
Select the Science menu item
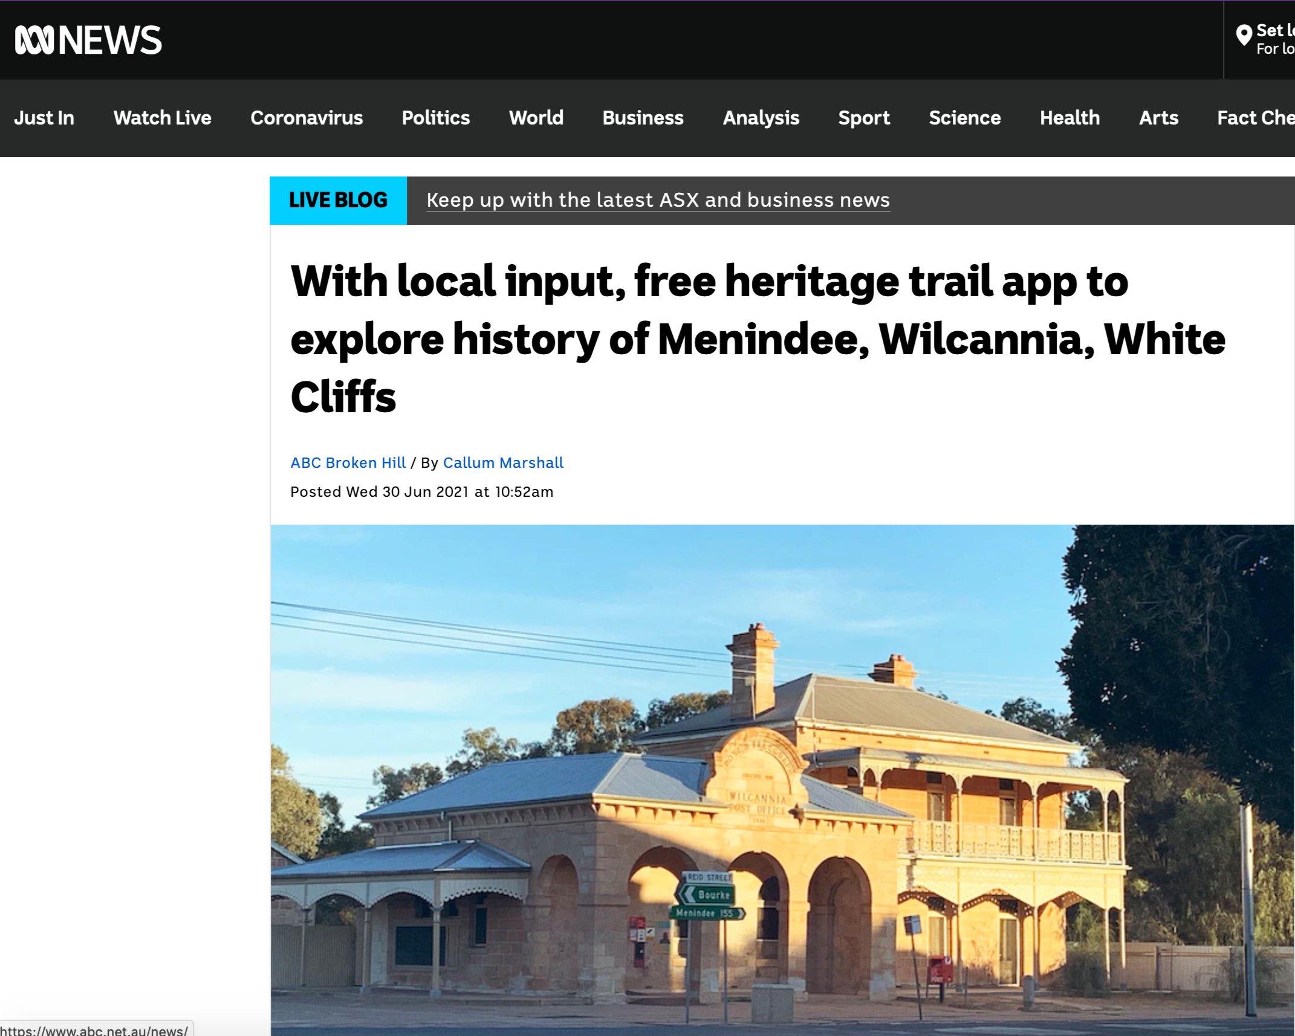tap(965, 117)
